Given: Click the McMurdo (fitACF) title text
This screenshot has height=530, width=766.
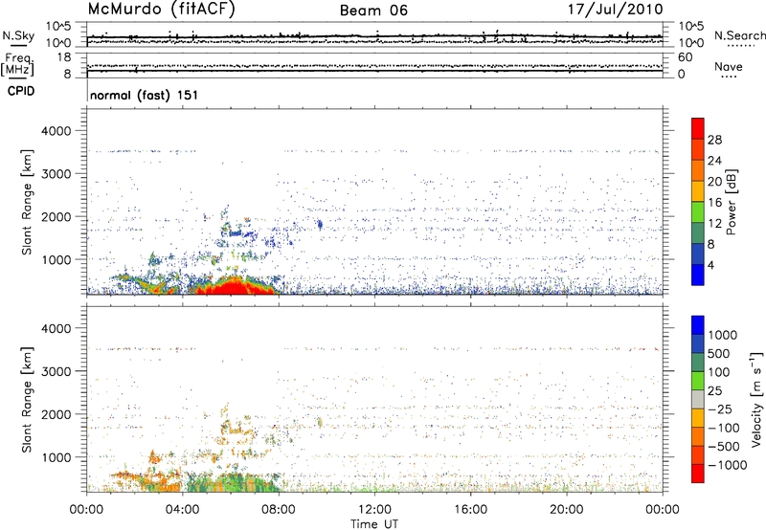Looking at the screenshot, I should click(x=161, y=10).
